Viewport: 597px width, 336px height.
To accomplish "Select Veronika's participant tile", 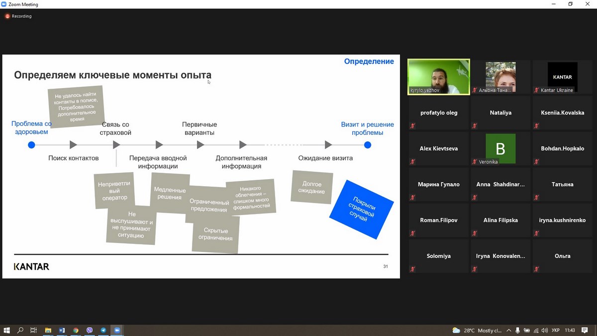I will pyautogui.click(x=500, y=148).
